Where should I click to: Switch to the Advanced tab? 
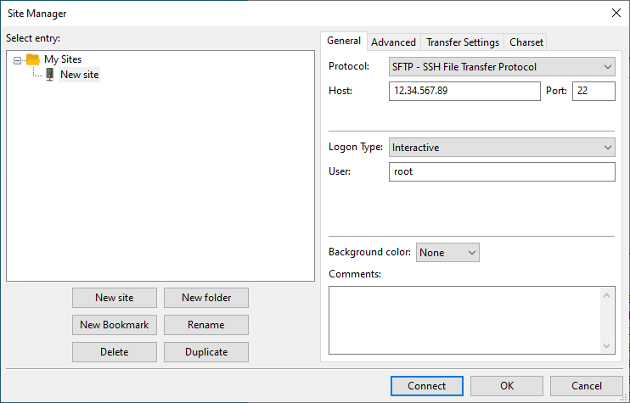pyautogui.click(x=393, y=42)
